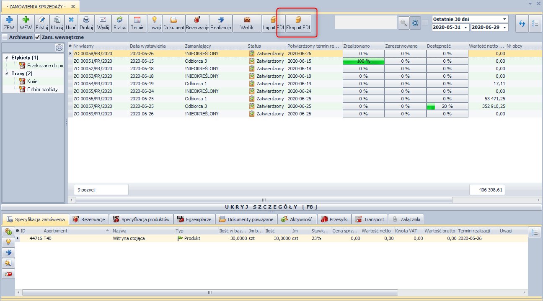Image resolution: width=543 pixels, height=301 pixels.
Task: Collapse the Trasy (2) tree group
Action: (x=7, y=74)
